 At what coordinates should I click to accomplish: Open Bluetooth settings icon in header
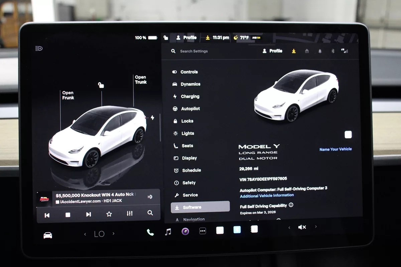pos(332,51)
